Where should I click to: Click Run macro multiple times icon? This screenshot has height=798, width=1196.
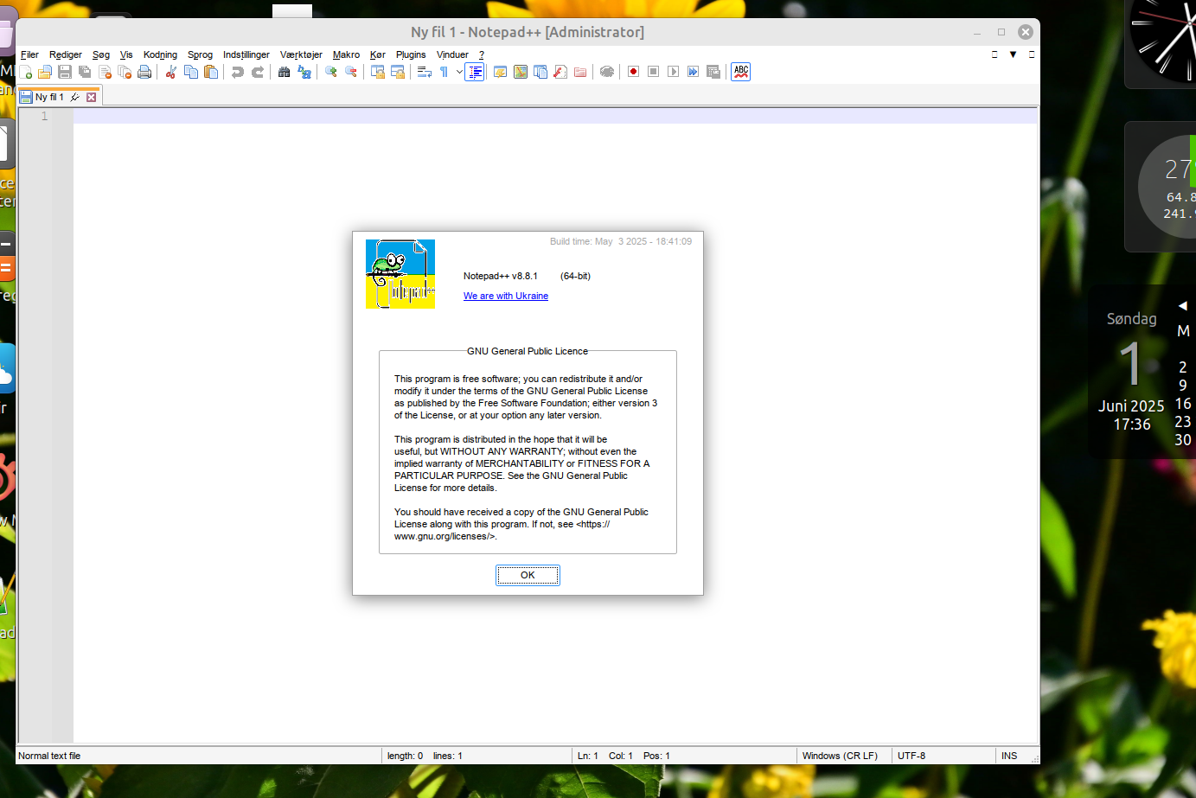[694, 72]
